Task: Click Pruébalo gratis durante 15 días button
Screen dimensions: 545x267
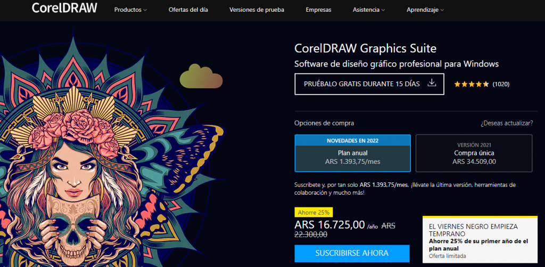Action: (x=369, y=84)
